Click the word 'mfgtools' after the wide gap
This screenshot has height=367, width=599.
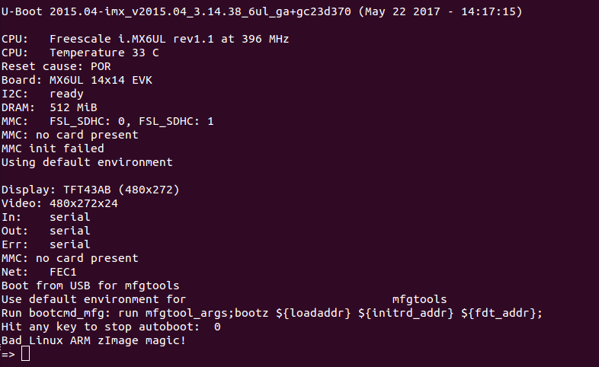click(x=419, y=299)
